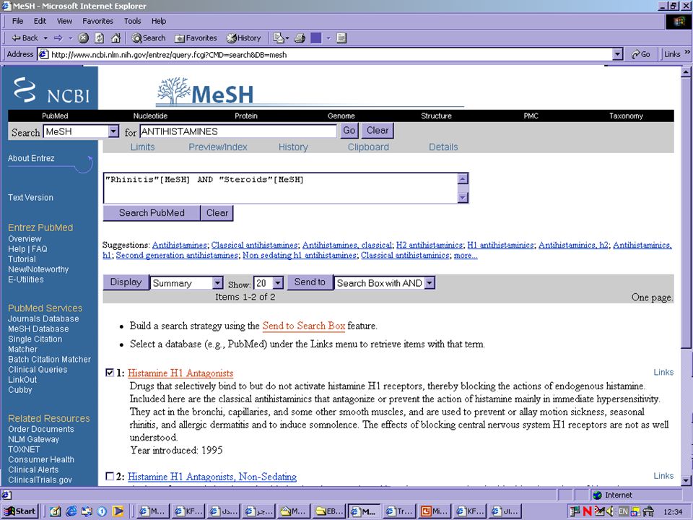Open the Mail button dropdown arrow
Viewport: 693px width, 520px height.
pyautogui.click(x=287, y=38)
